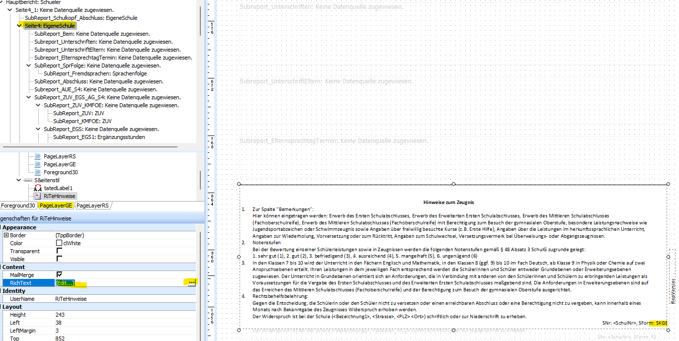Click Subreport_Unterschriften placeholder on design canvas
The width and height of the screenshot is (679, 341).
click(322, 7)
